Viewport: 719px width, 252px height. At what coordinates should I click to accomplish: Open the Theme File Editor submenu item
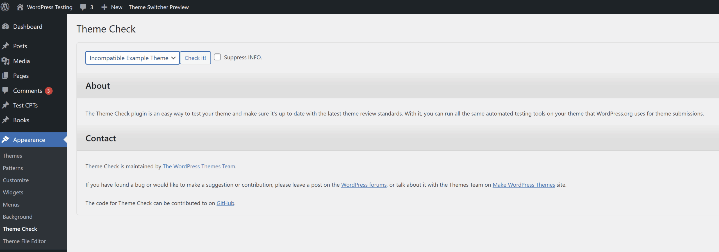24,241
